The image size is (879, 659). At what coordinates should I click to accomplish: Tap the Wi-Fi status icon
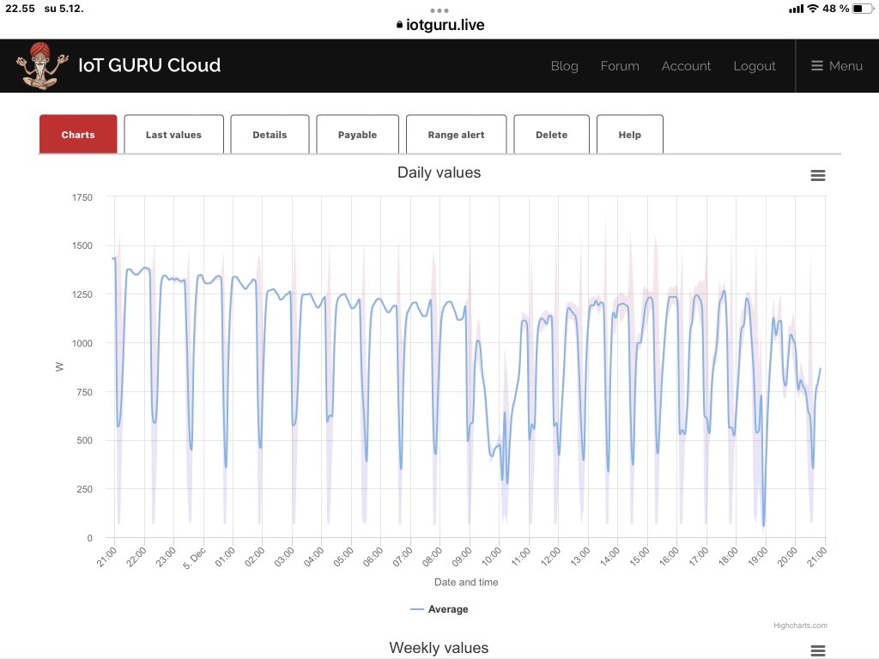click(x=812, y=9)
